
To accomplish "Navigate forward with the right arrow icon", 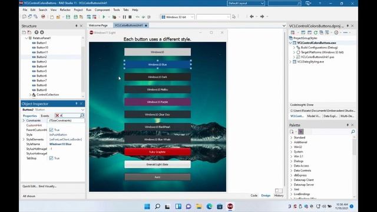I will point(262,16).
